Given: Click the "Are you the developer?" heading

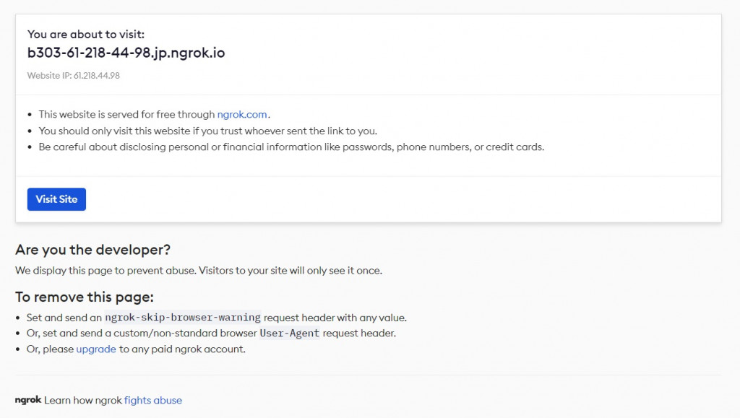Looking at the screenshot, I should [x=93, y=250].
